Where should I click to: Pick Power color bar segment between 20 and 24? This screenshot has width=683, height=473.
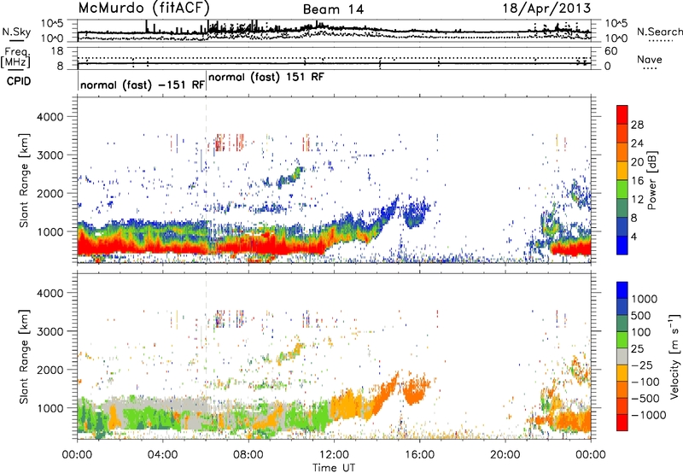(622, 152)
